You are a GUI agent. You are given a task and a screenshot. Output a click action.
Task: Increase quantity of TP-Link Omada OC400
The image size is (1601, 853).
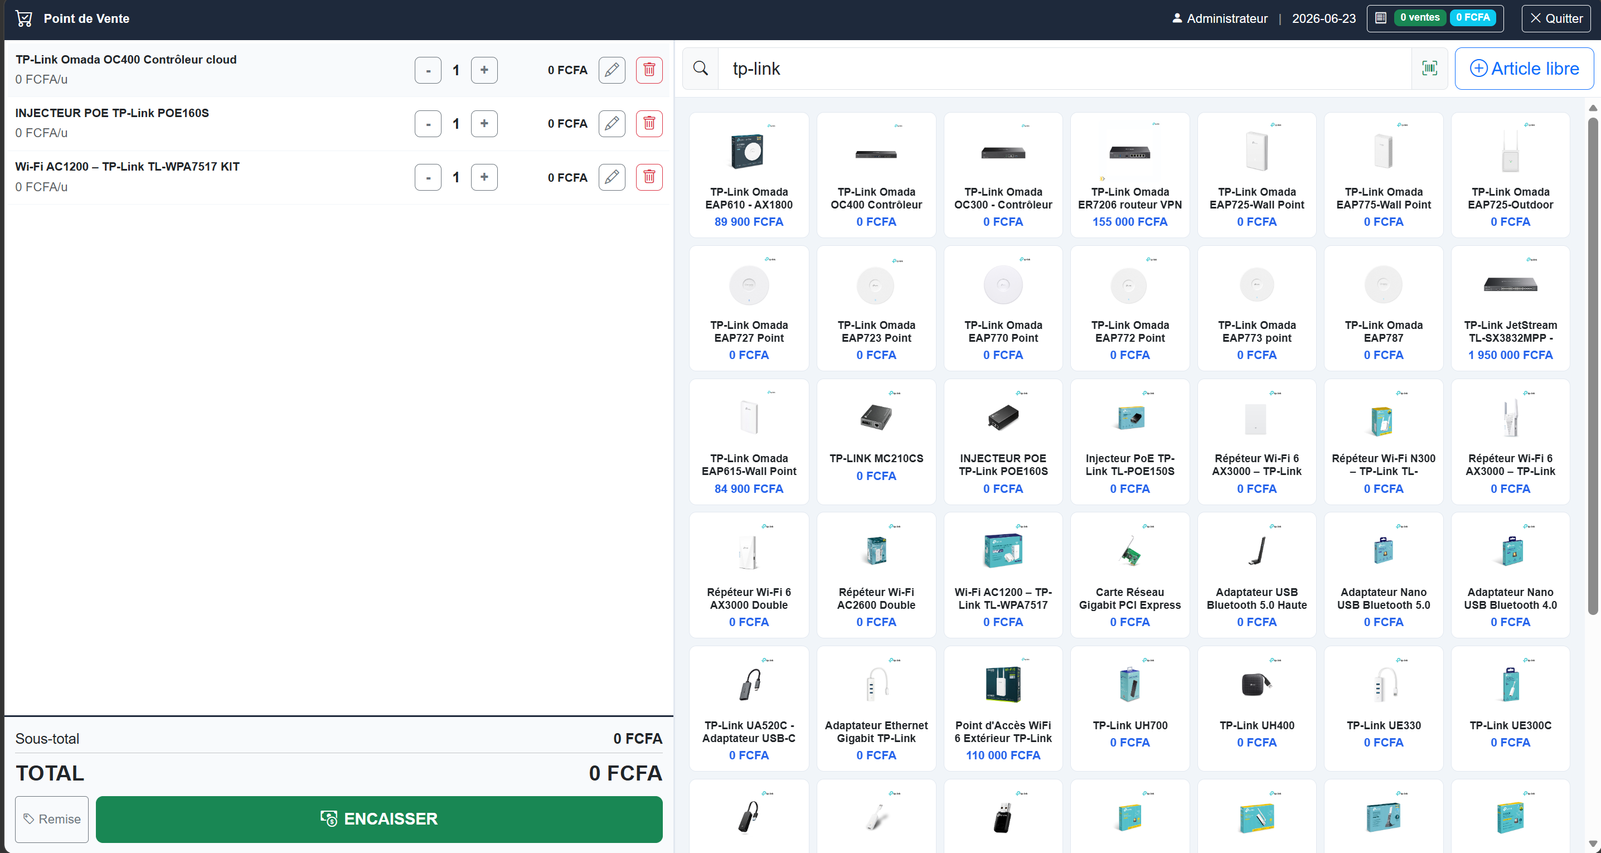click(484, 70)
